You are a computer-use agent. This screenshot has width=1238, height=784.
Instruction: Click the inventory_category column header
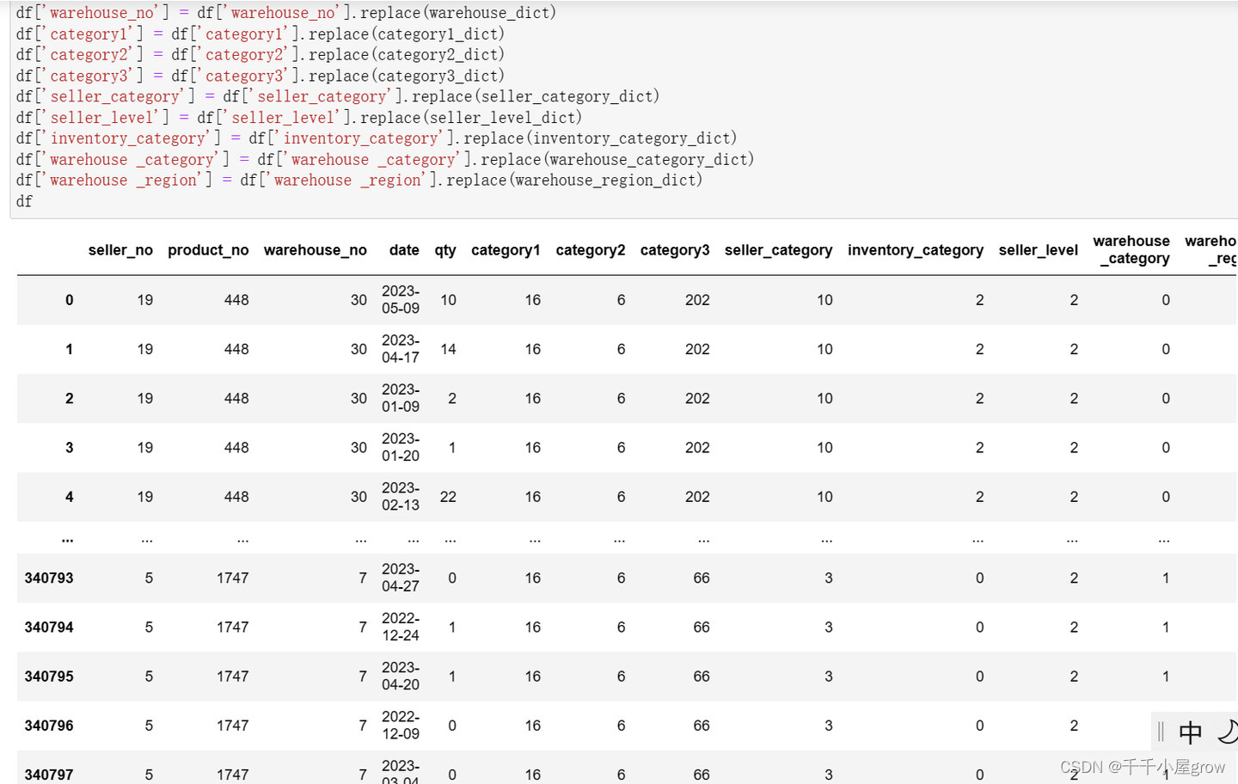coord(916,250)
